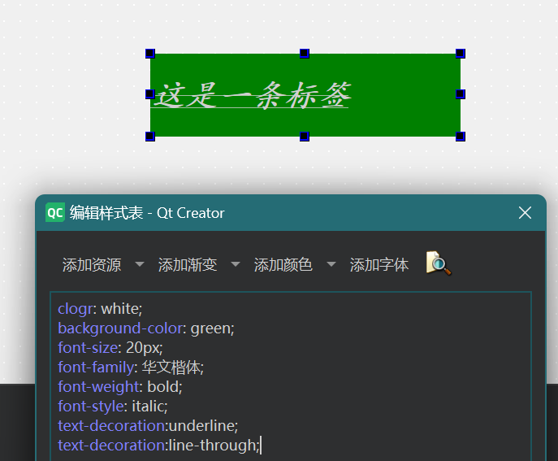558x461 pixels.
Task: Click the line 'clogr: white;'
Action: tap(100, 308)
